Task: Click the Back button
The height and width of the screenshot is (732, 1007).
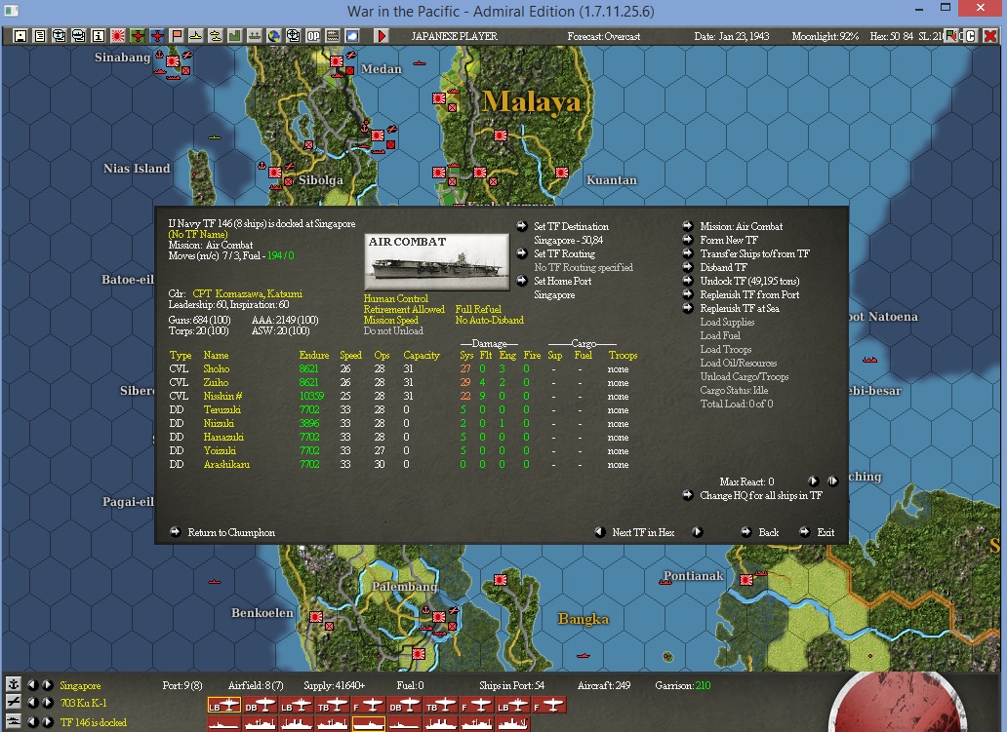Action: point(768,532)
